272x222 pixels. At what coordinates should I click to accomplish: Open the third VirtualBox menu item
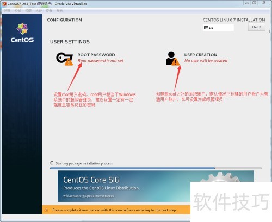(28, 11)
